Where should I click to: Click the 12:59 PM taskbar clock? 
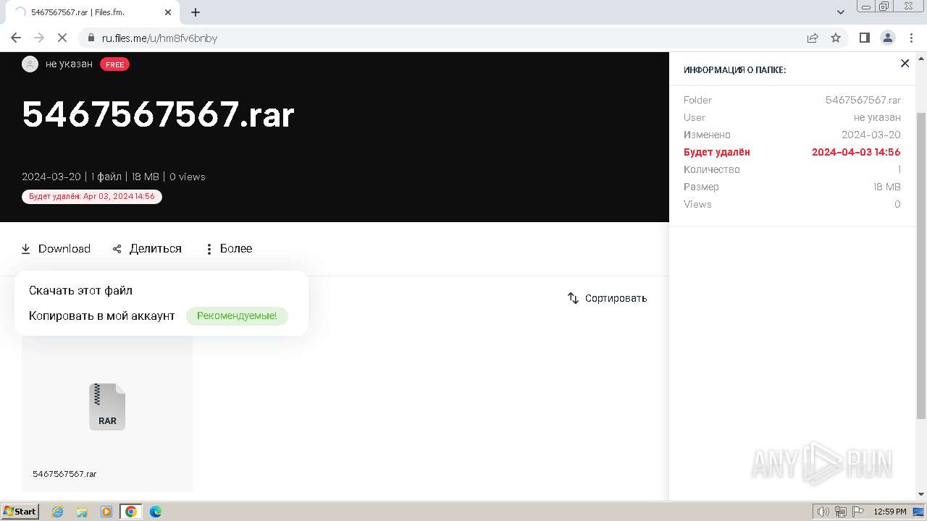click(890, 512)
